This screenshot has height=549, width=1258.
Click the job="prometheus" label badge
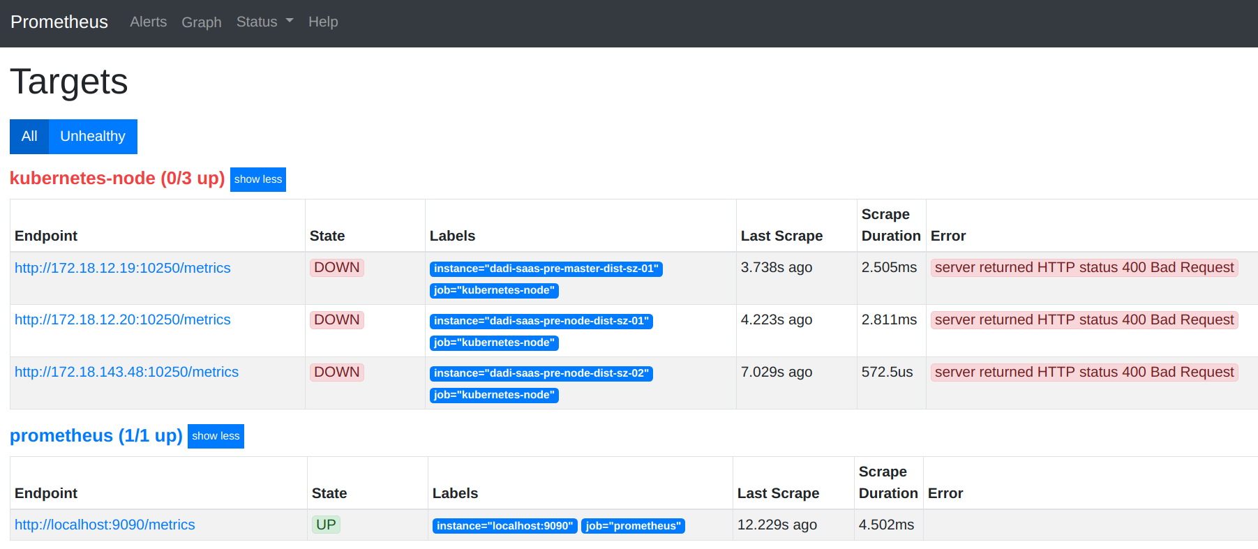point(633,526)
